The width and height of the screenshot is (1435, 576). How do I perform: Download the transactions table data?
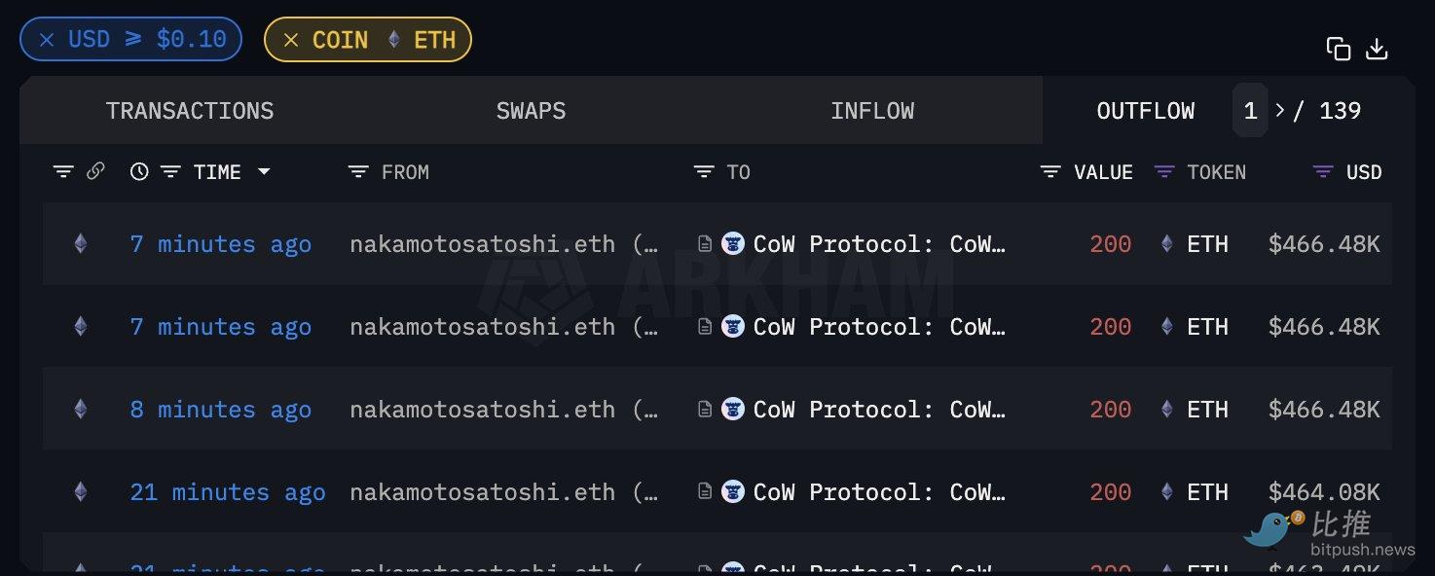click(x=1377, y=50)
